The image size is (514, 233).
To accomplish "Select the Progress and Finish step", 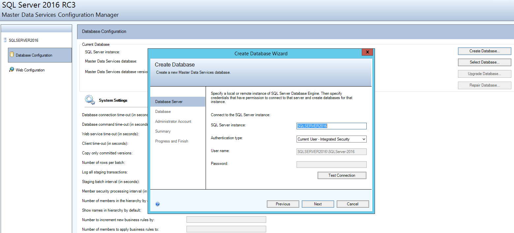I will pos(172,141).
